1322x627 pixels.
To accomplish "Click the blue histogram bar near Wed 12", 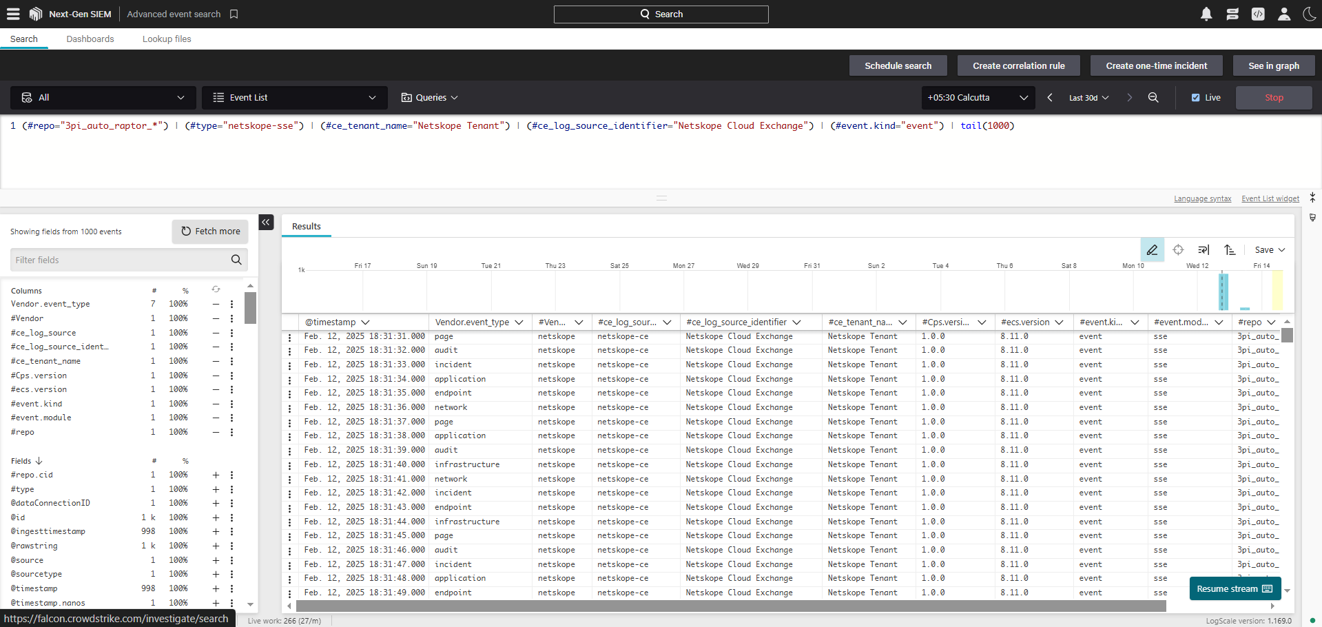I will (x=1223, y=291).
